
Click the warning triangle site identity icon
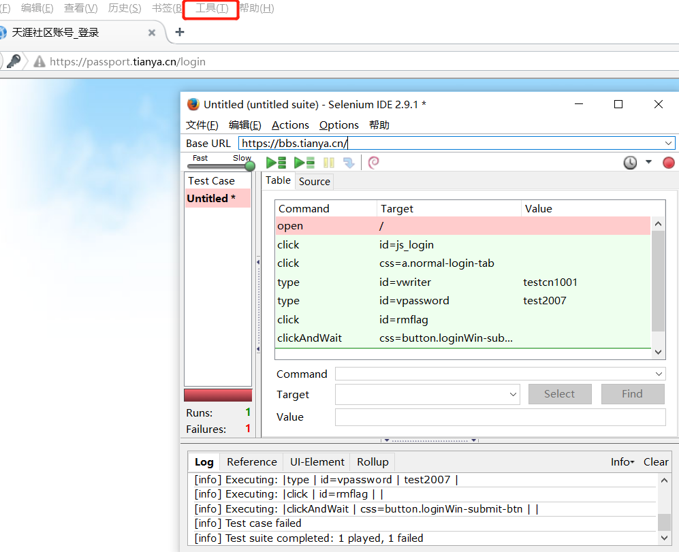[40, 61]
